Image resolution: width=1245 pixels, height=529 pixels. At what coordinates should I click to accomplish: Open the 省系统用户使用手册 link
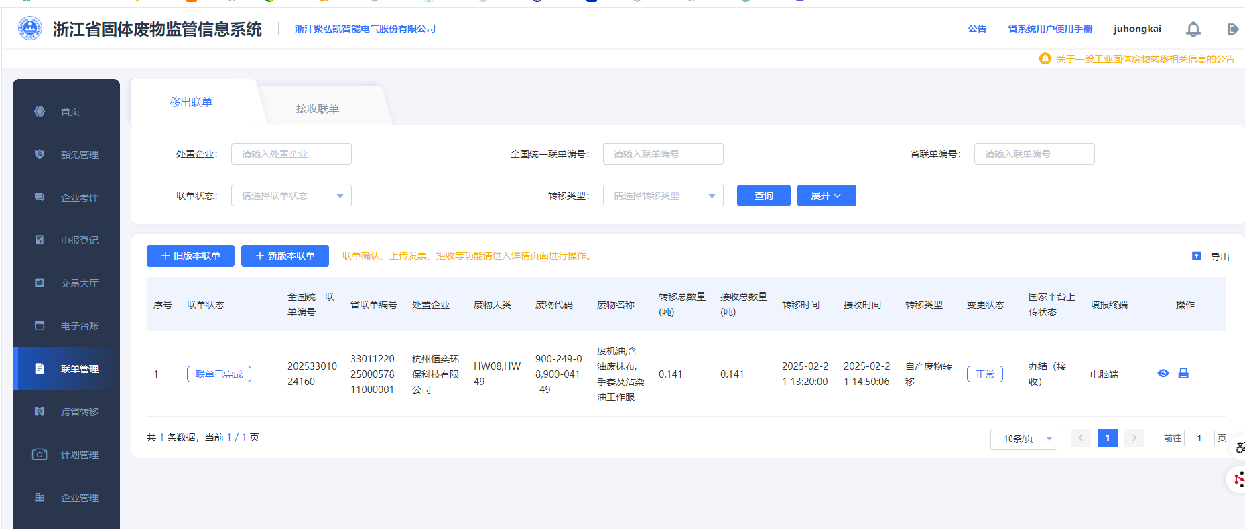pos(1050,29)
